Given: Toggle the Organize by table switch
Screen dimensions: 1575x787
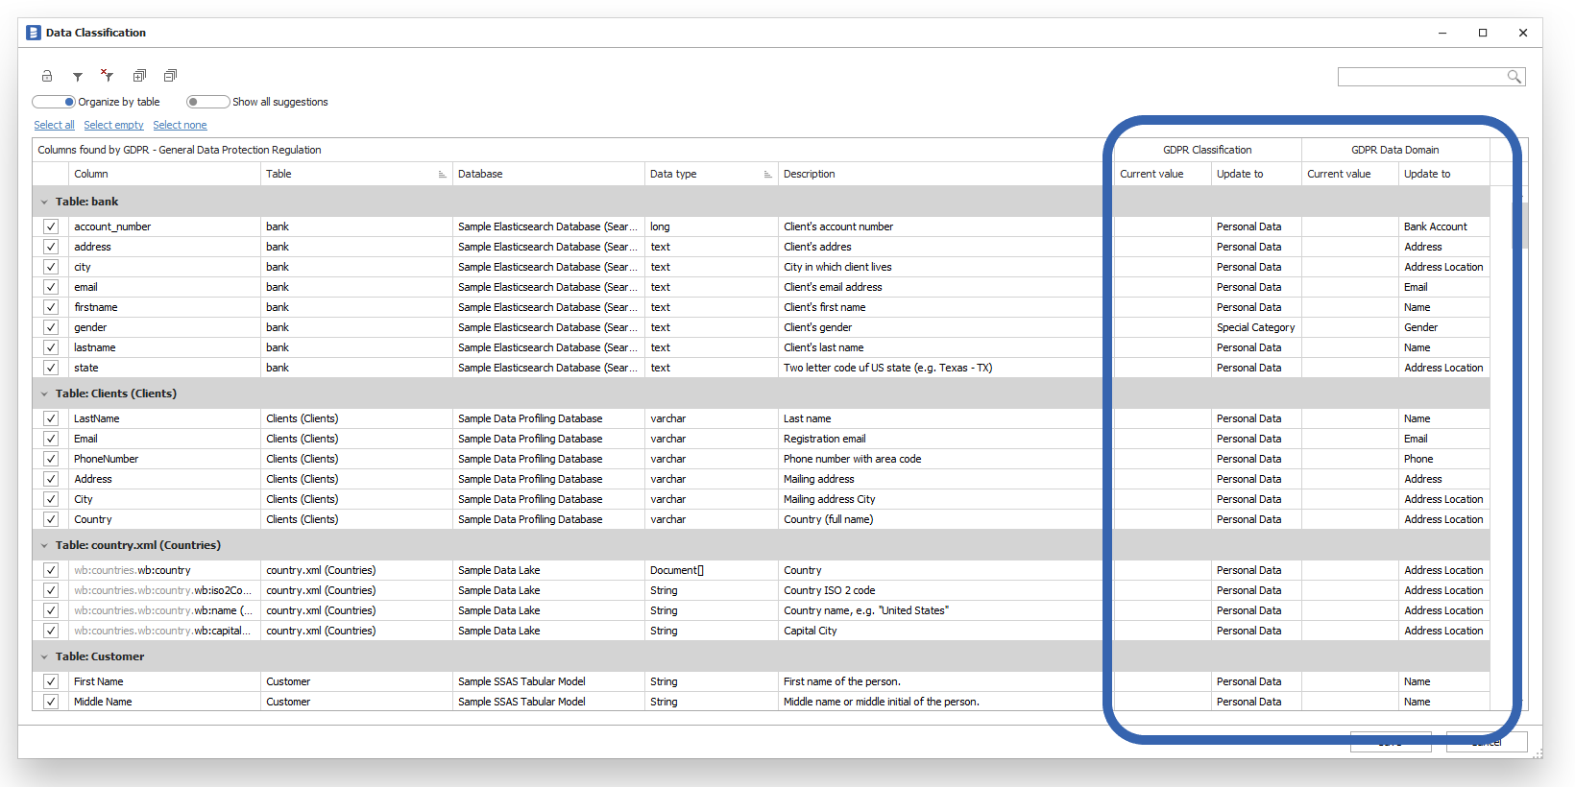Looking at the screenshot, I should [54, 102].
